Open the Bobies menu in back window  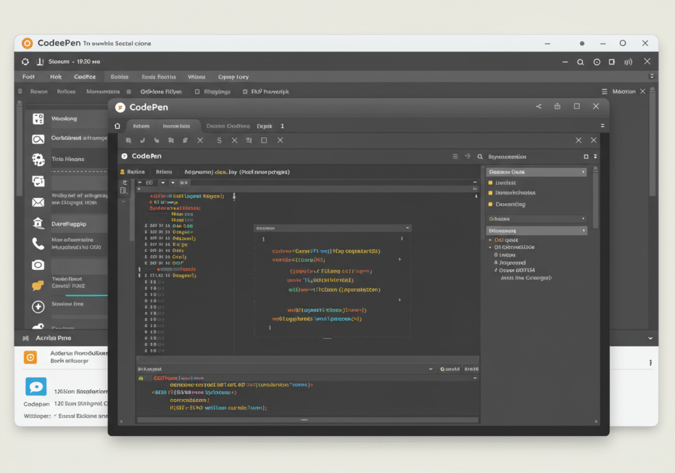click(120, 77)
